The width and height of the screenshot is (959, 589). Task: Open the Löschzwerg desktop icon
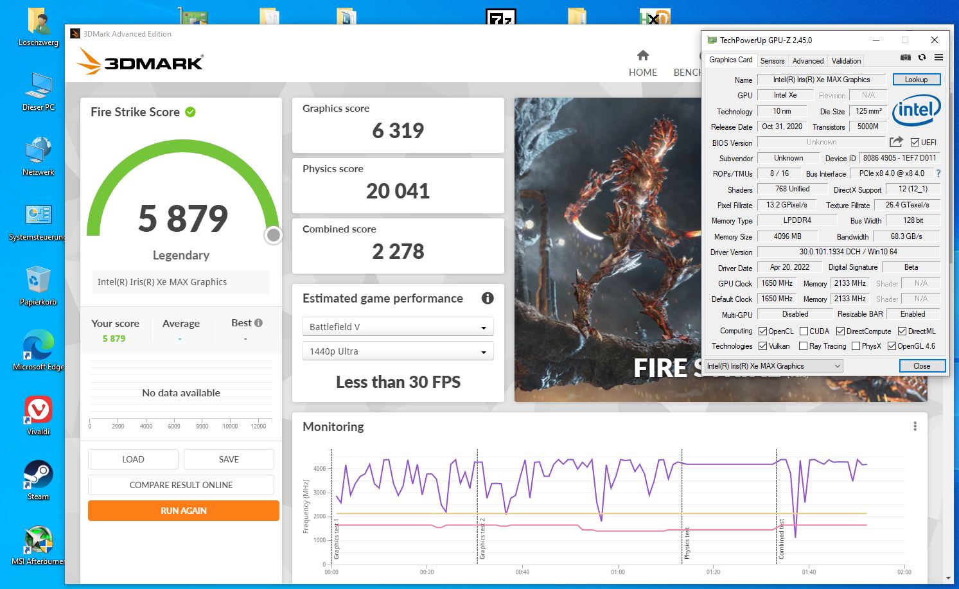pos(39,28)
